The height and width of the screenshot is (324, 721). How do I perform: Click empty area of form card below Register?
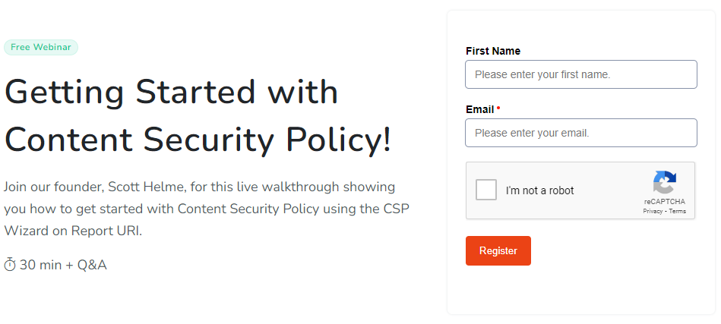click(580, 292)
